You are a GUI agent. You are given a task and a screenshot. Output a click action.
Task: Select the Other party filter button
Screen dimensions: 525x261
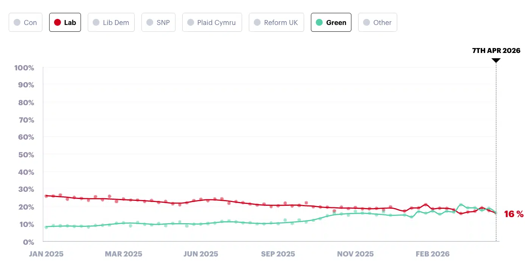(x=377, y=22)
